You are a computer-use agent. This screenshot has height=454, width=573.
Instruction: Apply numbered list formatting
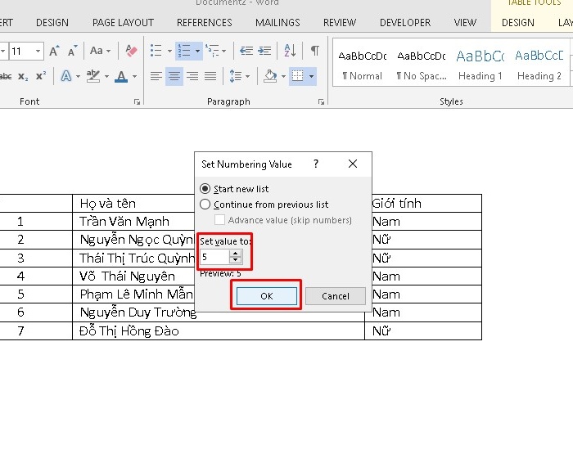click(x=184, y=51)
